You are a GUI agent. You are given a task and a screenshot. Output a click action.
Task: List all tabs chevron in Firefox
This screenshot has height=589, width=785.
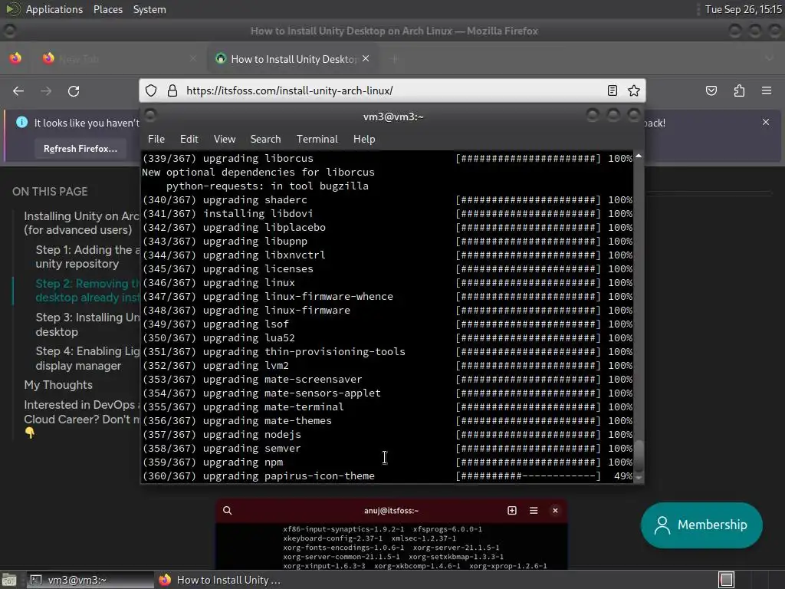769,59
